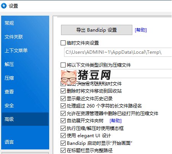Select the 高级 tab

click(25, 119)
